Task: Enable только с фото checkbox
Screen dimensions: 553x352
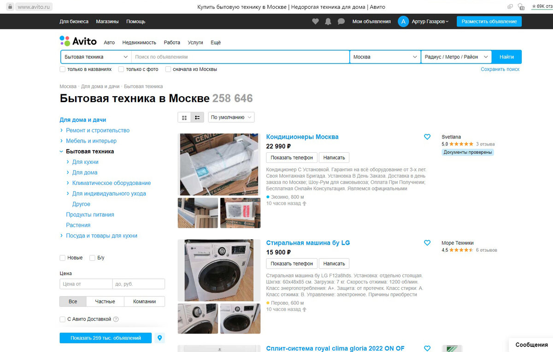Action: (121, 69)
